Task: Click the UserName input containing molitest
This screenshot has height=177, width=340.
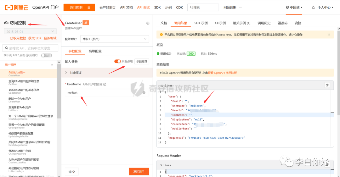Action: click(x=107, y=93)
